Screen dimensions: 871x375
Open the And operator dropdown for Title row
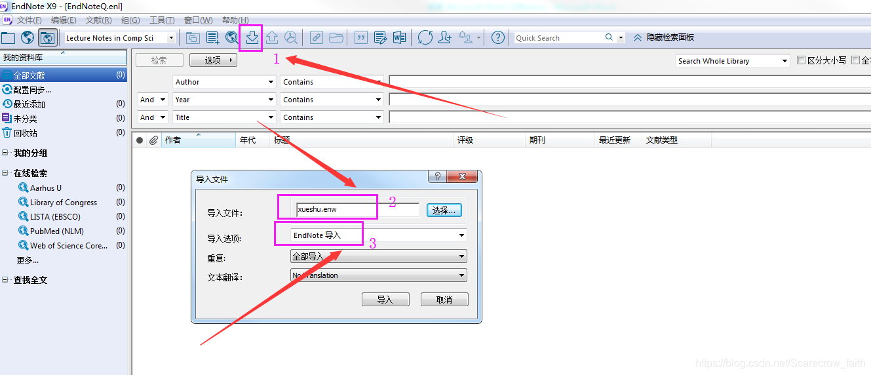(x=153, y=117)
